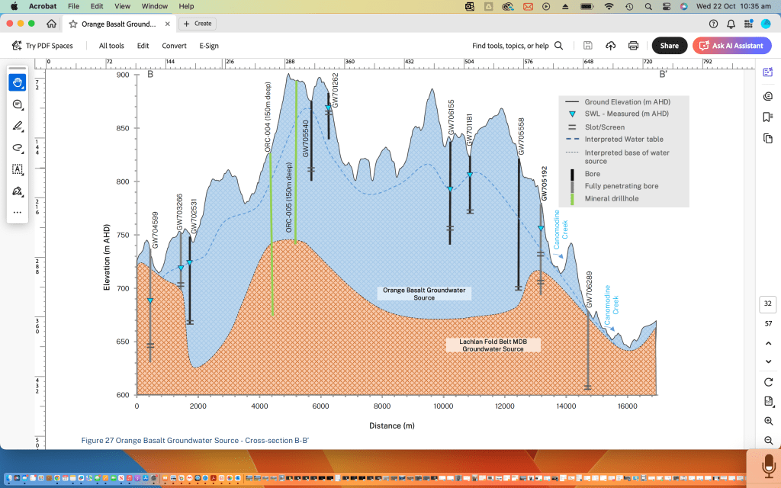Open the All tools tab
Image resolution: width=781 pixels, height=488 pixels.
pyautogui.click(x=111, y=46)
